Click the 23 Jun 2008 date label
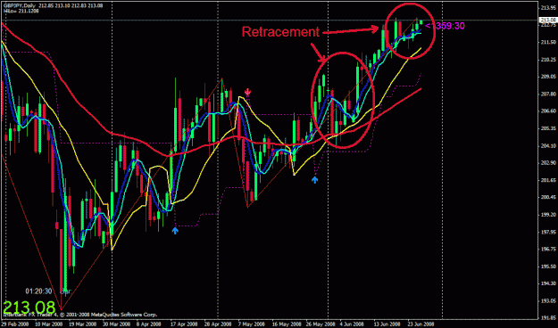The width and height of the screenshot is (558, 328). 421,324
